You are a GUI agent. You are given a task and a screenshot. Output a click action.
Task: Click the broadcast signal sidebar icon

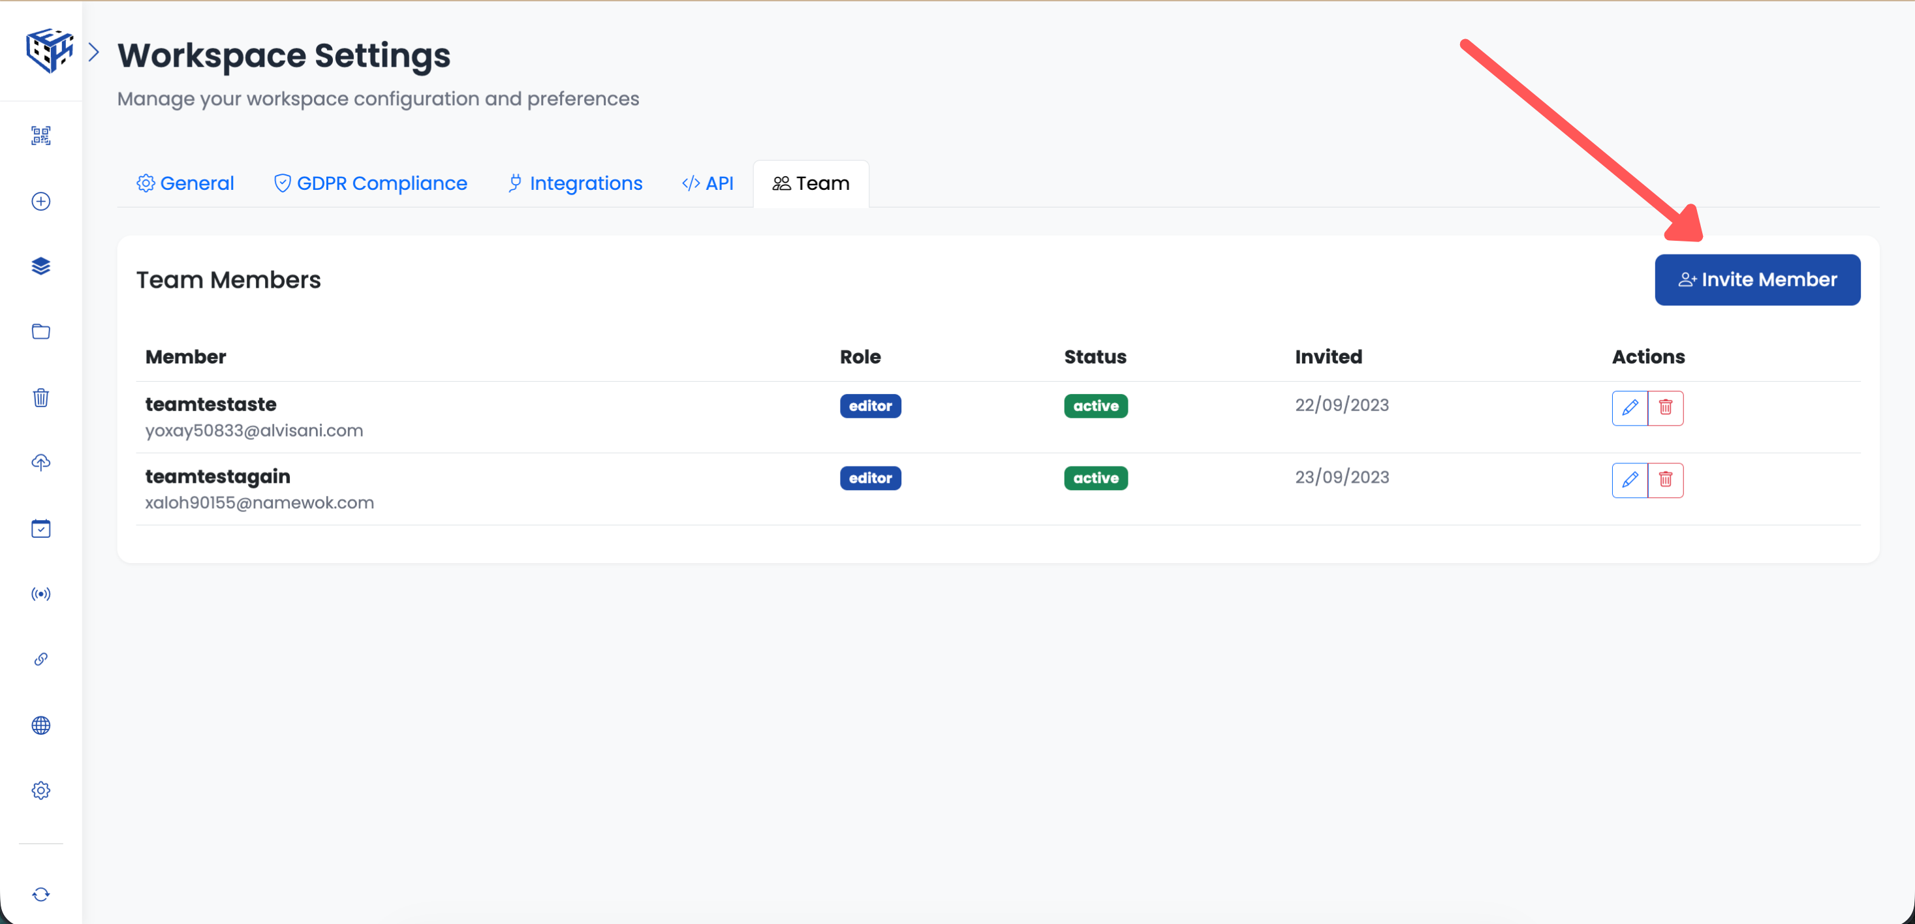tap(41, 594)
